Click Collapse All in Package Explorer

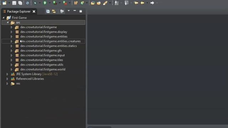click(48, 11)
